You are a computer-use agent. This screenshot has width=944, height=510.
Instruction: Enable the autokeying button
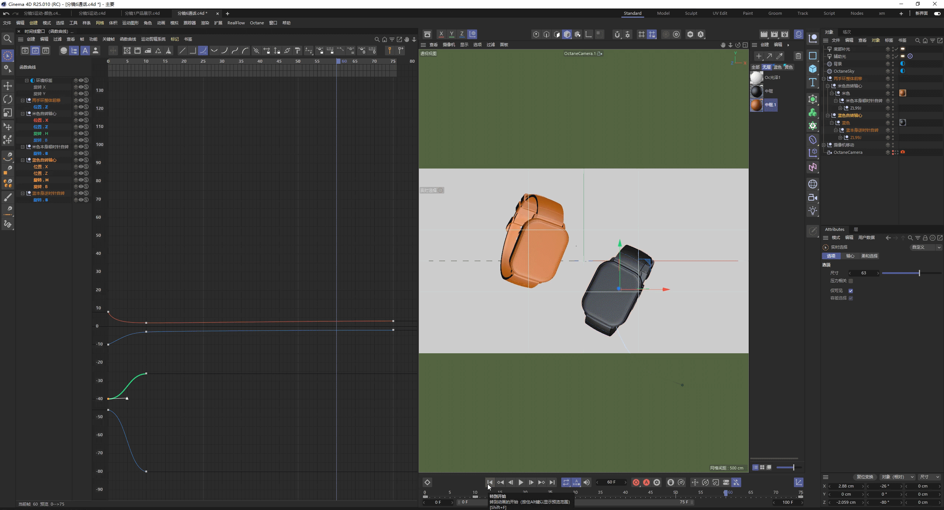tap(646, 482)
